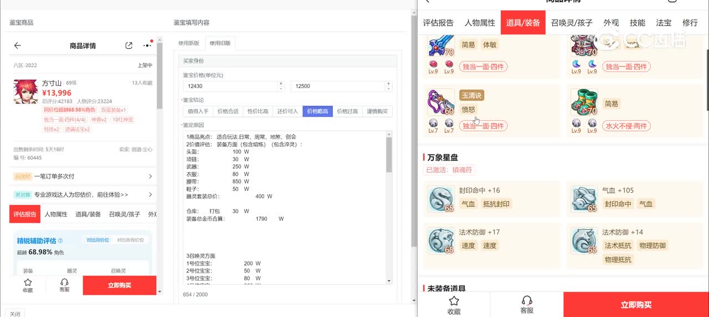Open the 人物属性 tab in the right panel
709x317 pixels.
pyautogui.click(x=480, y=23)
